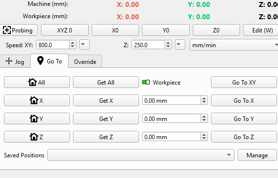Increase XY speed with spinner up arrow
The height and width of the screenshot is (178, 278).
tap(72, 43)
